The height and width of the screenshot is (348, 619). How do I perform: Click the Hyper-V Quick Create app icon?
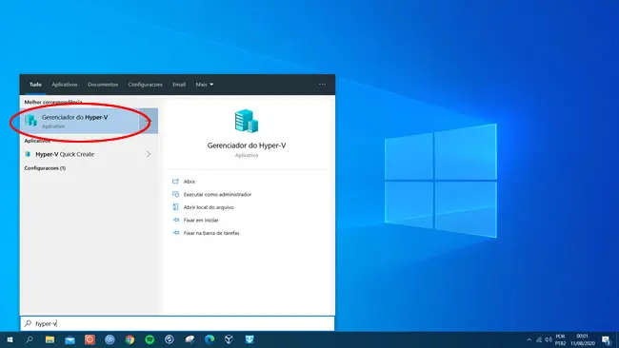[28, 154]
